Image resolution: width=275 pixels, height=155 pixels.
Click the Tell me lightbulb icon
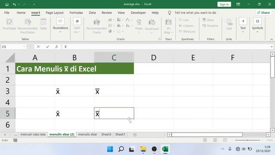tap(169, 12)
